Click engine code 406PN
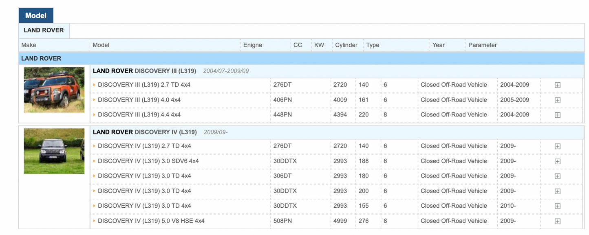Screen dimensions: 589x235 pyautogui.click(x=282, y=100)
